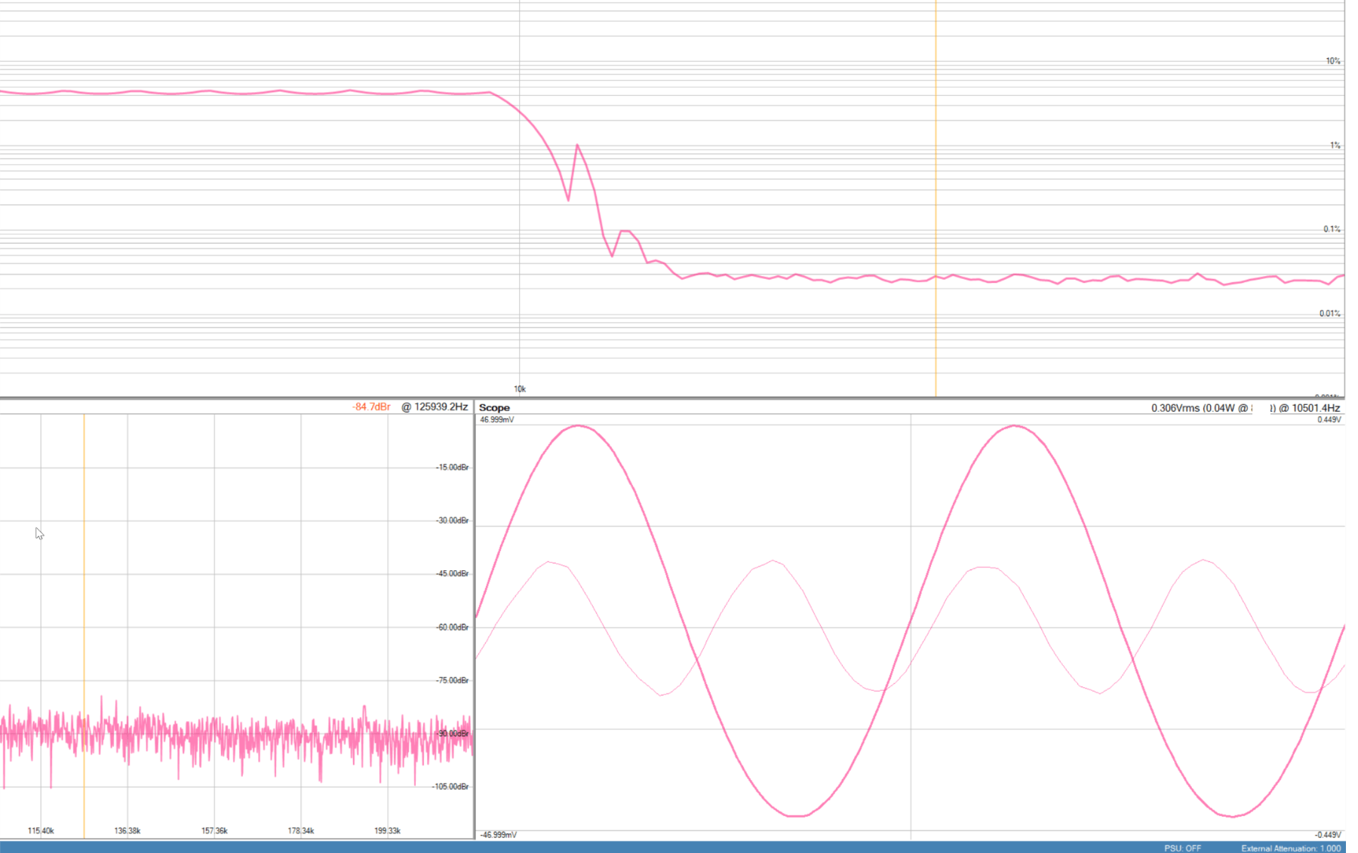Click the 10501.4Hz scope frequency readout
Viewport: 1358px width, 853px height.
point(1316,408)
